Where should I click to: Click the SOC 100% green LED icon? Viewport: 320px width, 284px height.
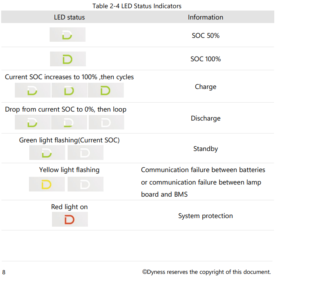pyautogui.click(x=68, y=59)
